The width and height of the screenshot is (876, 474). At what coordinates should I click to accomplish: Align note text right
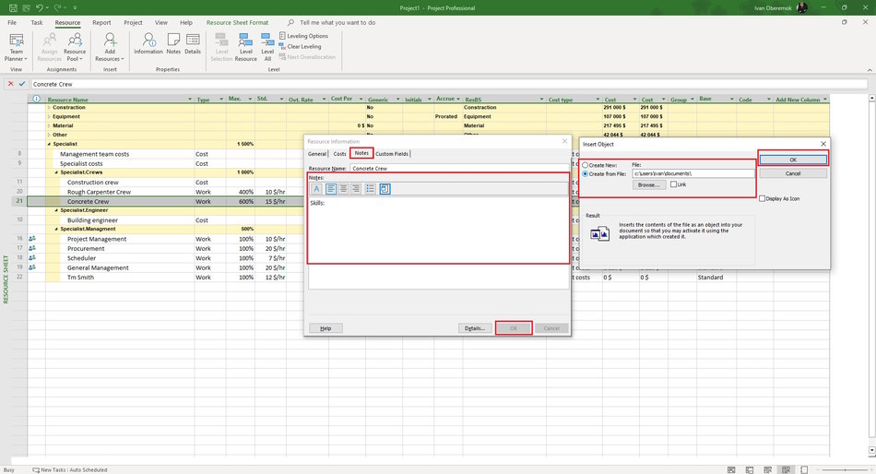(356, 189)
